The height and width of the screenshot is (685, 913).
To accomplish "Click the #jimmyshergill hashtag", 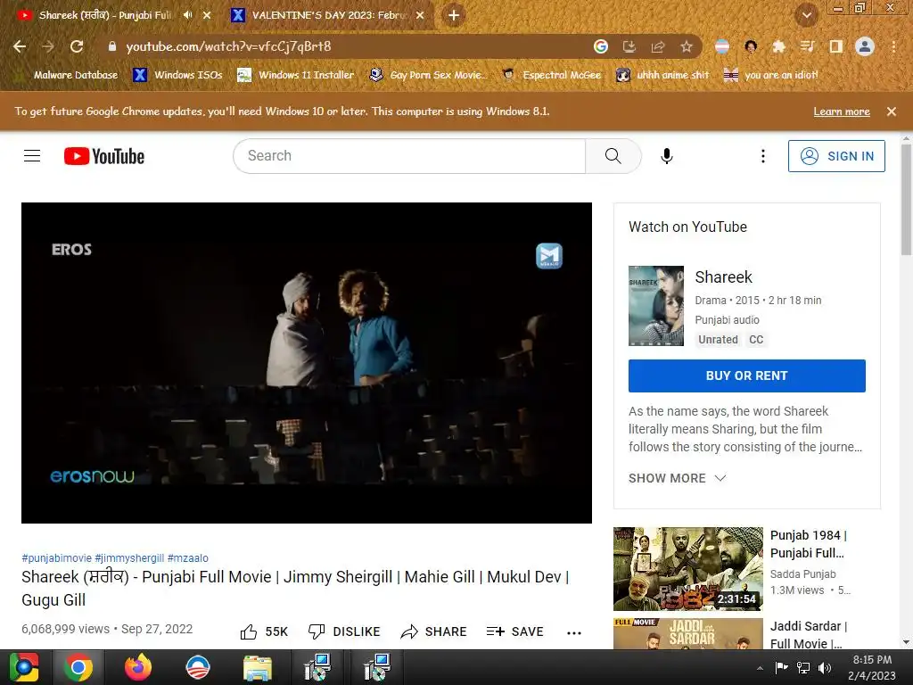I will [x=129, y=558].
